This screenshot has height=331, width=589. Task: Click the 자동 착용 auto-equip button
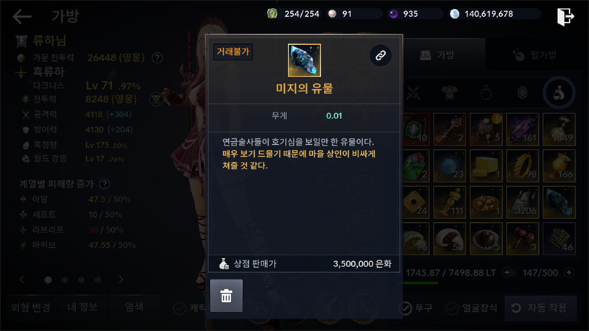click(540, 308)
